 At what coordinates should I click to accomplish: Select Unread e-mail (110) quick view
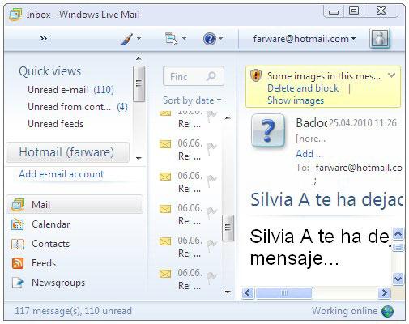click(70, 90)
